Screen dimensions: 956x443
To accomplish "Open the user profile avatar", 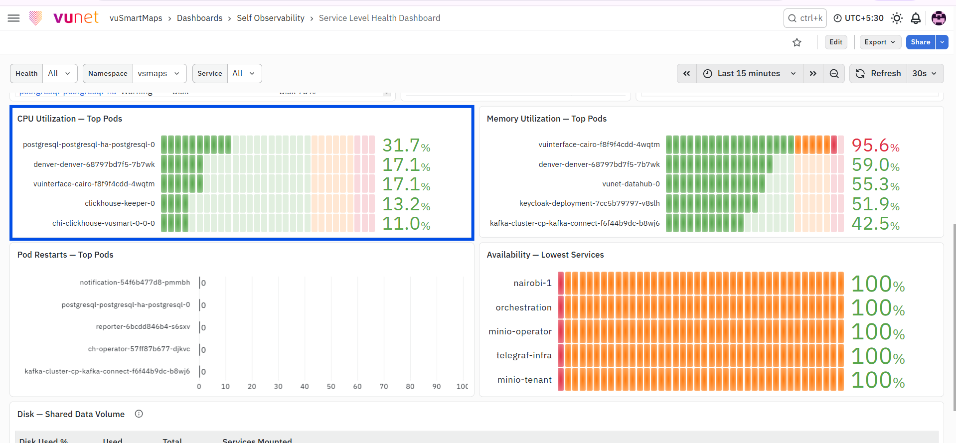I will [939, 18].
